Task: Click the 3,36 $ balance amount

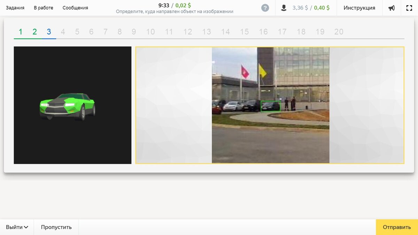Action: click(x=300, y=8)
